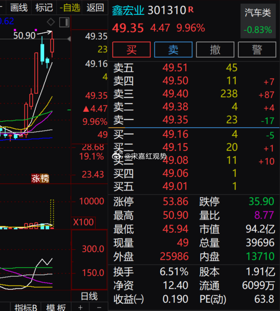
Task: Select 卖三 price 49.40
Action: click(175, 94)
